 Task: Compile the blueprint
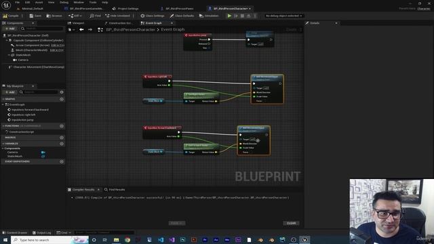(11, 16)
